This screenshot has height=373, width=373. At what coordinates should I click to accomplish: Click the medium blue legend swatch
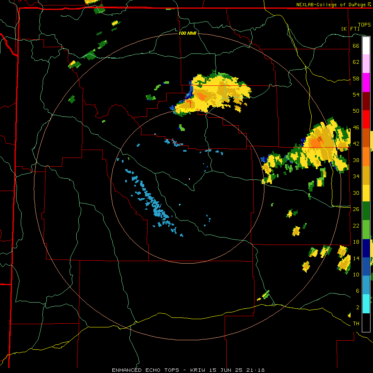[x=366, y=266]
